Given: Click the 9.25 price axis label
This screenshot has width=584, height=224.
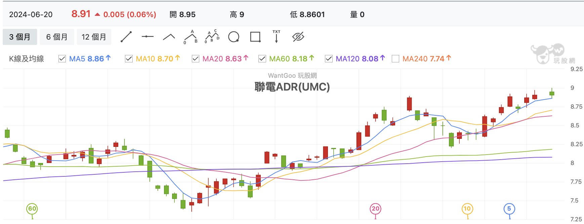Looking at the screenshot, I should point(577,69).
